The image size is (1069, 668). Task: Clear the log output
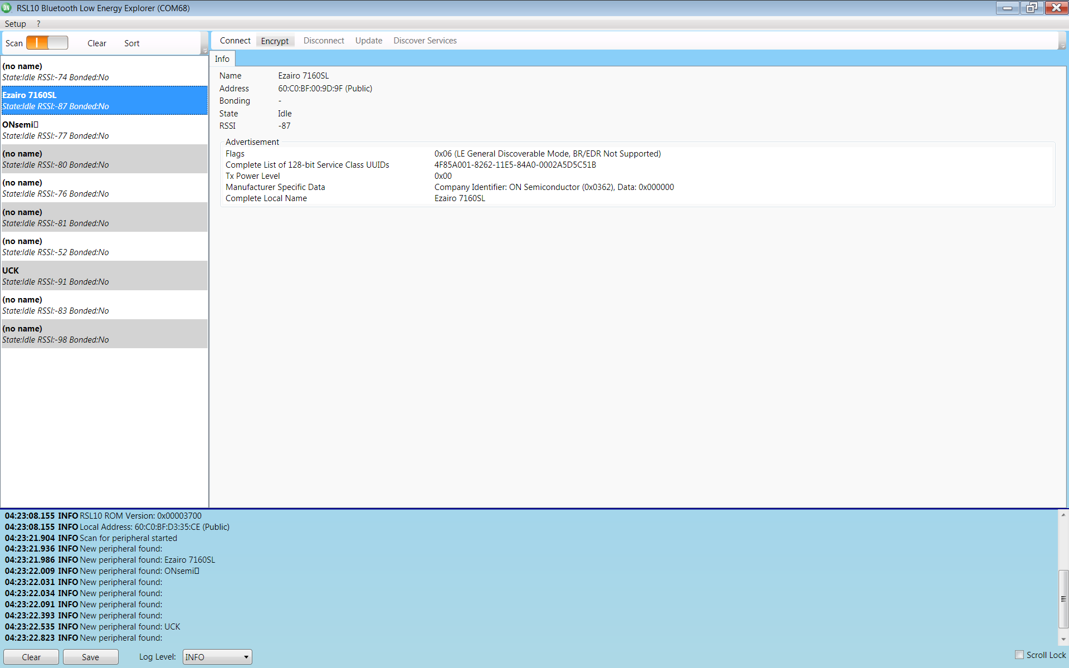[31, 657]
